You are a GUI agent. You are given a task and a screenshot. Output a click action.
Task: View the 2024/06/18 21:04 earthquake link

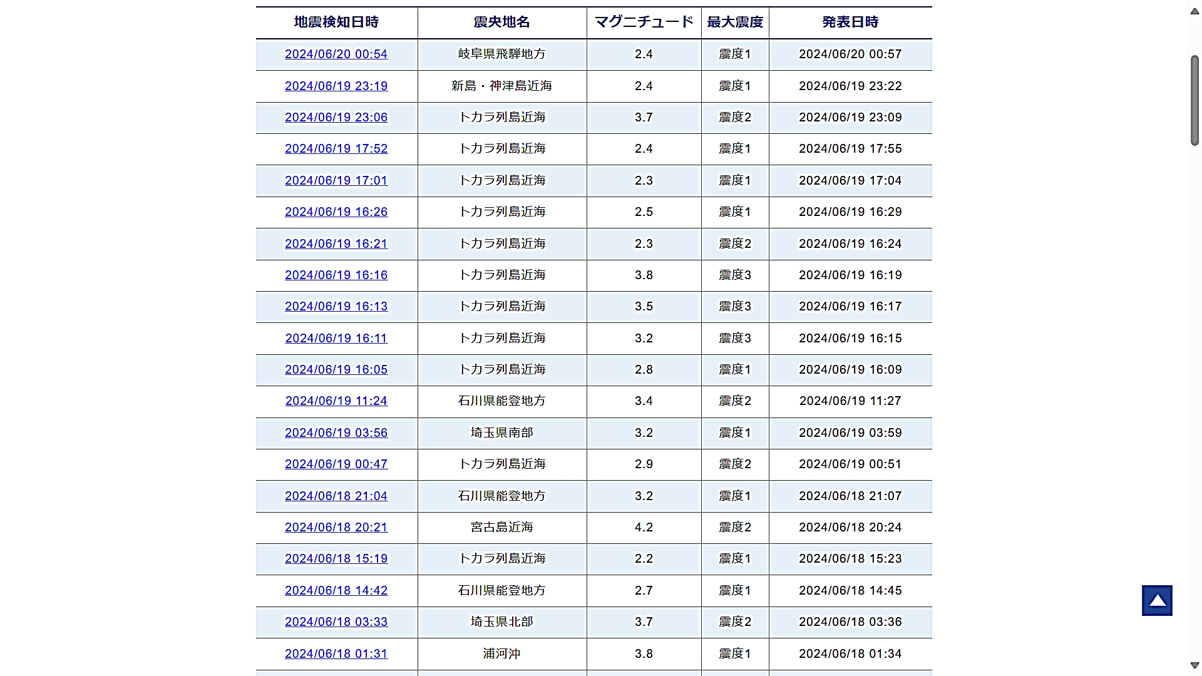[336, 496]
